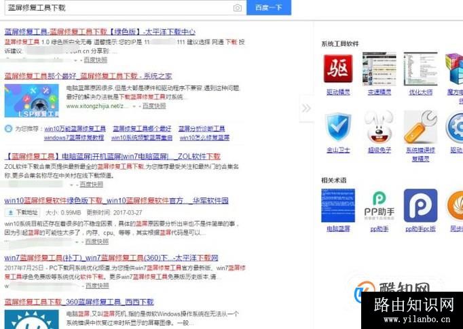Open the win7蓝屏修复工具(补丁) 太平洋下载网 result

coord(111,258)
